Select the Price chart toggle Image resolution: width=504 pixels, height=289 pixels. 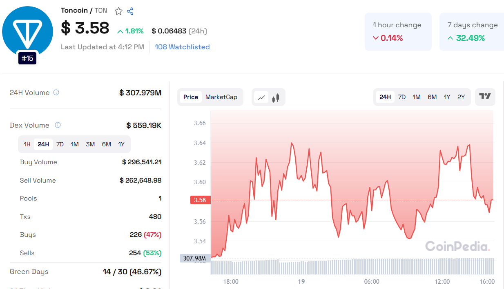(x=191, y=97)
